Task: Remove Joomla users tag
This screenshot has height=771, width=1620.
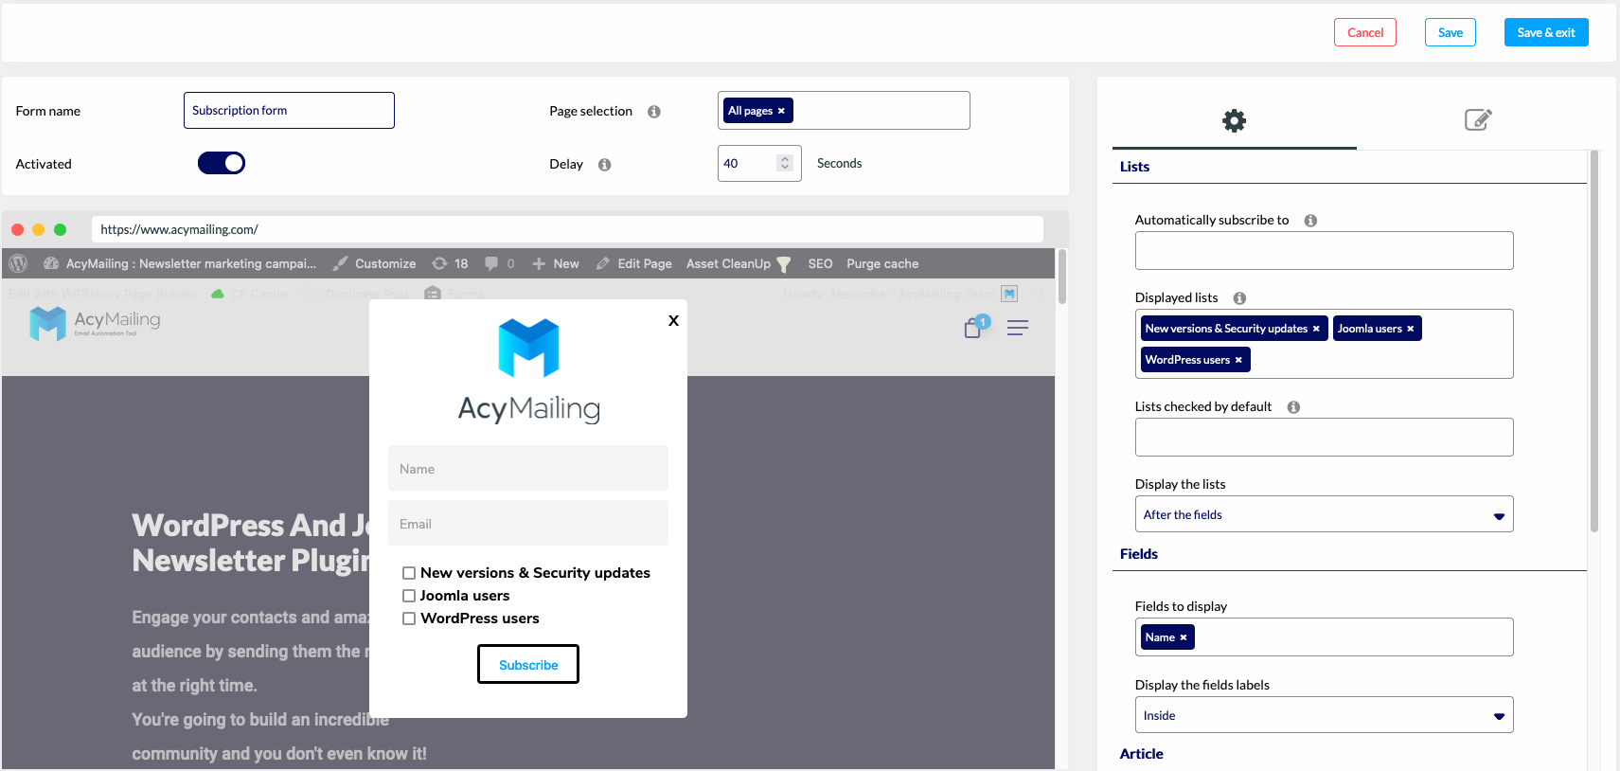Action: tap(1410, 329)
